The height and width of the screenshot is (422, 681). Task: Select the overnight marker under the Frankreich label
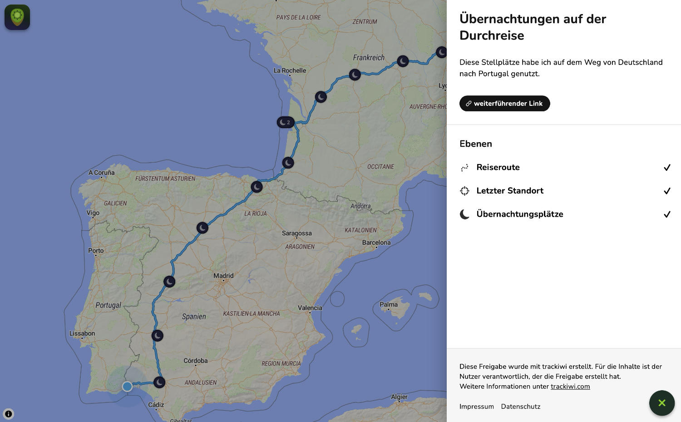355,74
